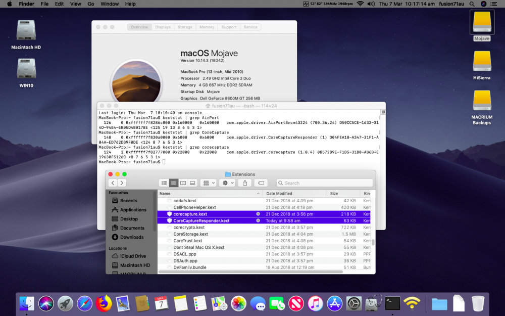505x316 pixels.
Task: Sort by Date Modified column header
Action: [294, 194]
